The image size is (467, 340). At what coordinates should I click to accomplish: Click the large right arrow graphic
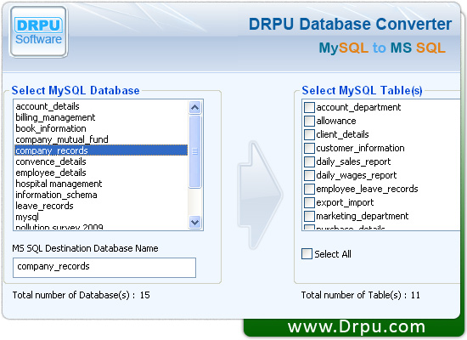pyautogui.click(x=261, y=195)
